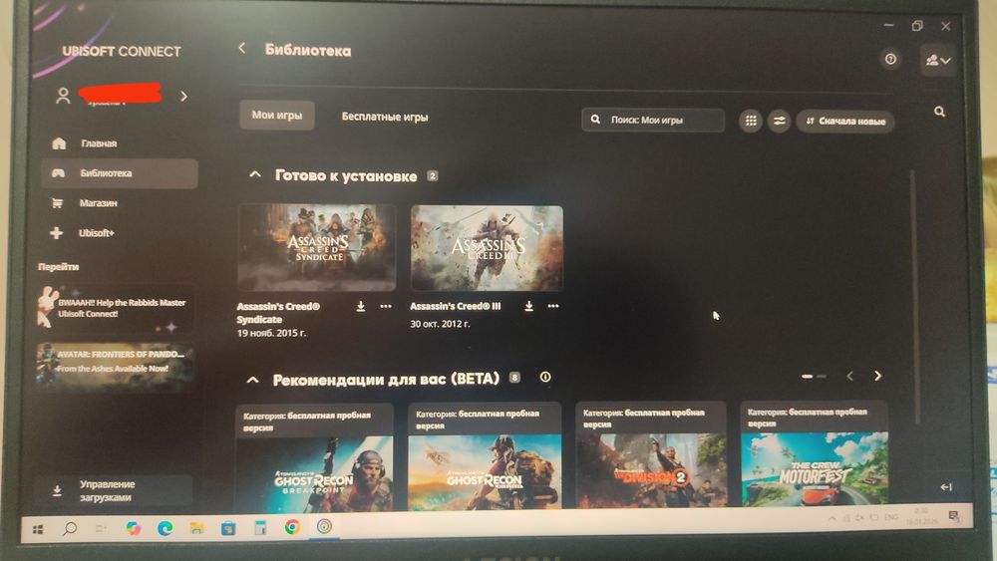Select the second recommendations page indicator
The height and width of the screenshot is (561, 997).
[x=822, y=376]
